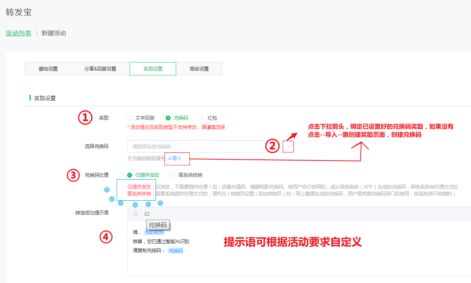Insert nickname using the person icon
The height and width of the screenshot is (283, 471).
coord(136,214)
